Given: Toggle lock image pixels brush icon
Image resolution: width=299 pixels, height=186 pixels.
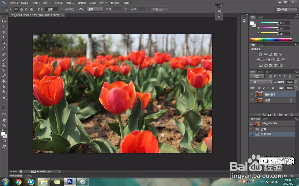Looking at the screenshot, I should 264,88.
